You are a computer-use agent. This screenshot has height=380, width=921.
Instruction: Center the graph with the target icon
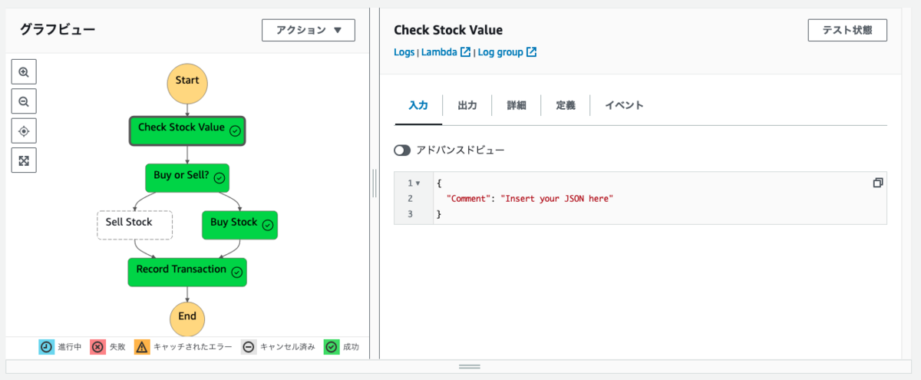coord(24,131)
